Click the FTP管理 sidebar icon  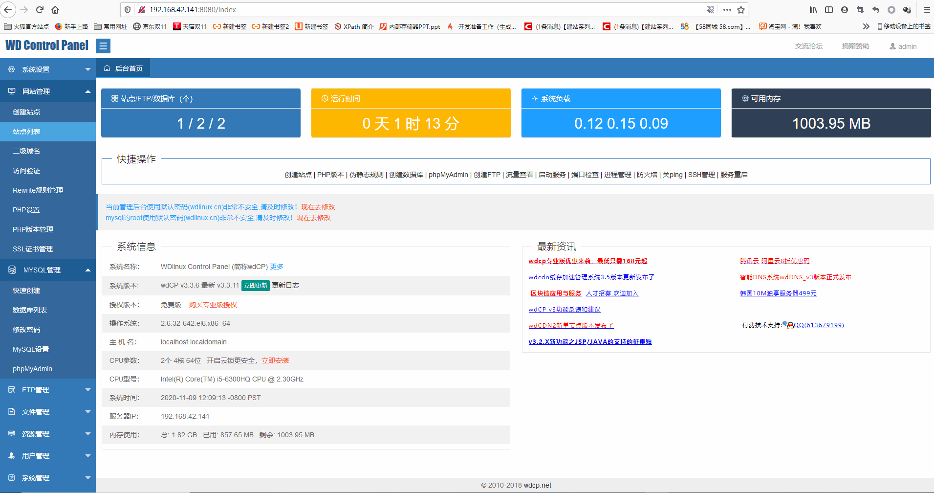(x=12, y=390)
